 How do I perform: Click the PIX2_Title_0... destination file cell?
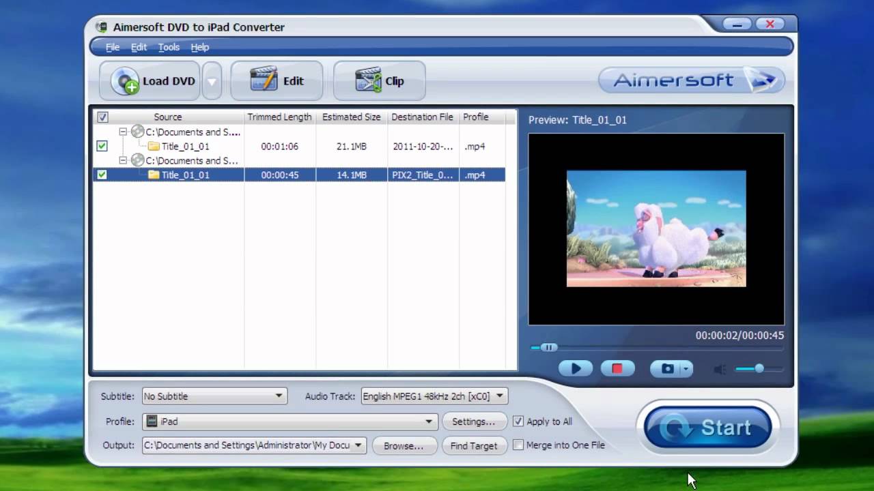point(422,175)
